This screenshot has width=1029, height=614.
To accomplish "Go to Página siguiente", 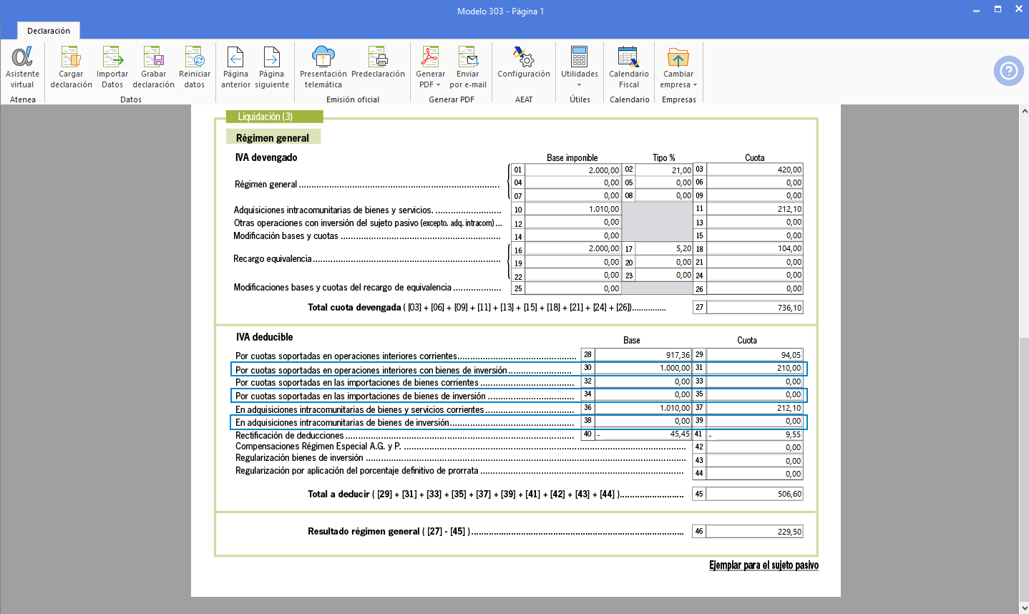I will coord(272,67).
